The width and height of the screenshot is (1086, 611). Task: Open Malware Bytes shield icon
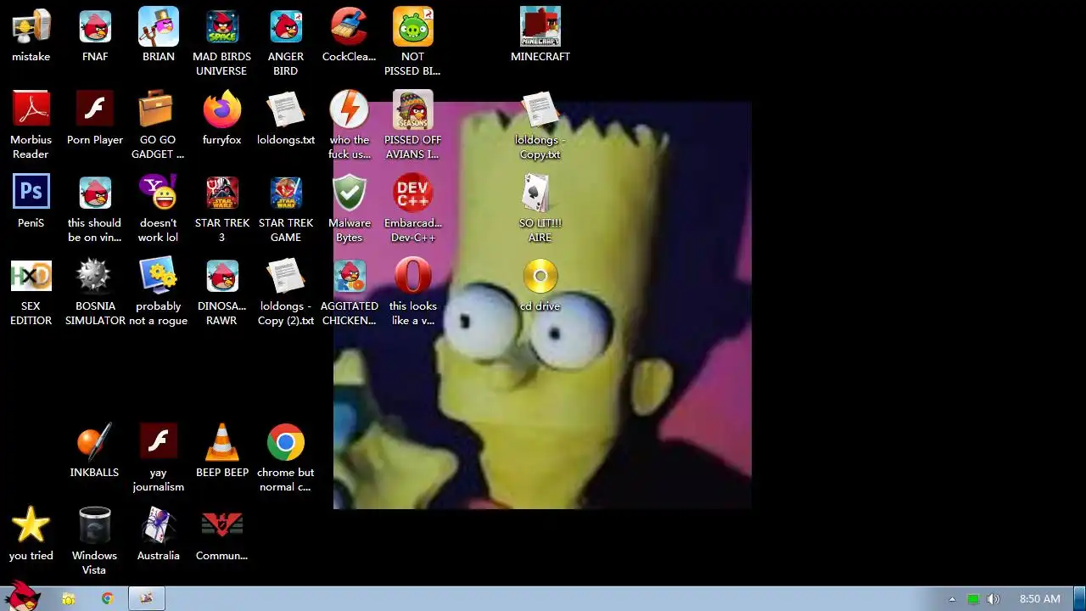pyautogui.click(x=350, y=209)
